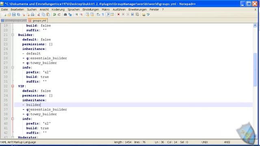This screenshot has height=146, width=260.
Task: Toggle synchronized horizontal scrolling icon
Action: 92,15
